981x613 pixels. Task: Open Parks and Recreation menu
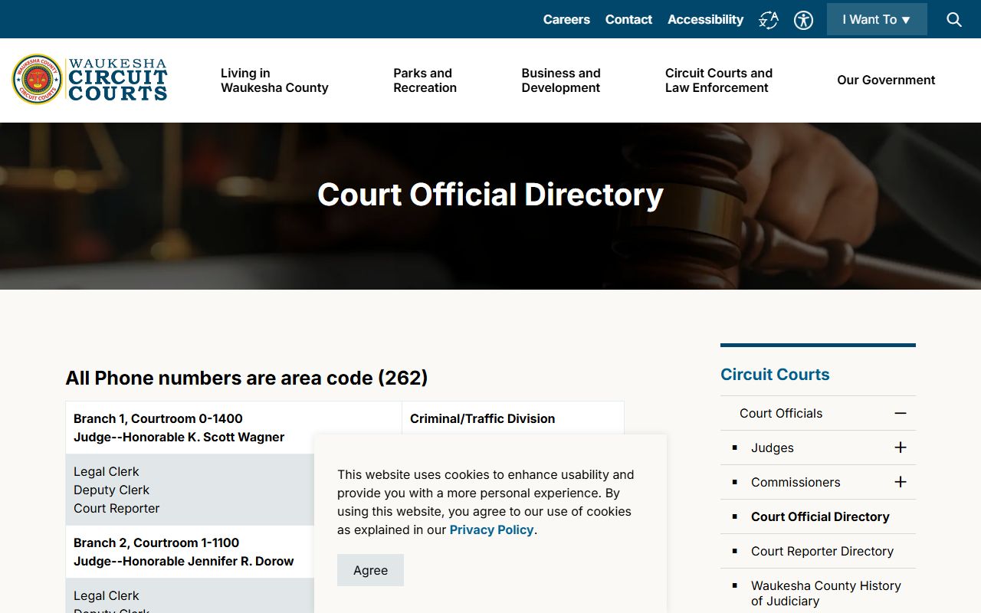425,80
